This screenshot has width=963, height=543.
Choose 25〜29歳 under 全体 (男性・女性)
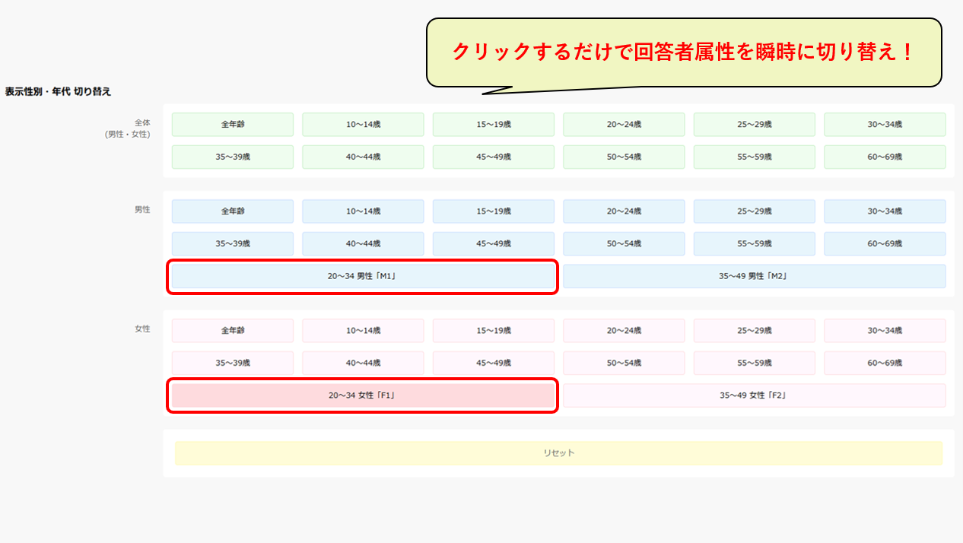coord(754,125)
